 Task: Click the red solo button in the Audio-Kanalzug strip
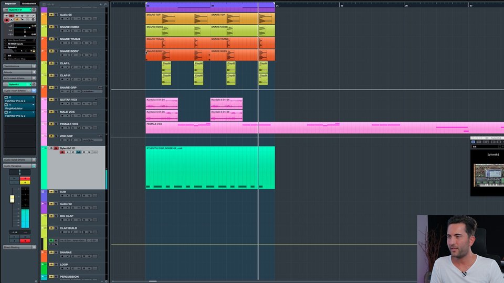[25, 178]
